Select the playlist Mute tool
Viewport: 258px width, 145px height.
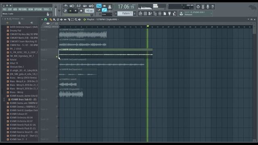click(x=62, y=20)
